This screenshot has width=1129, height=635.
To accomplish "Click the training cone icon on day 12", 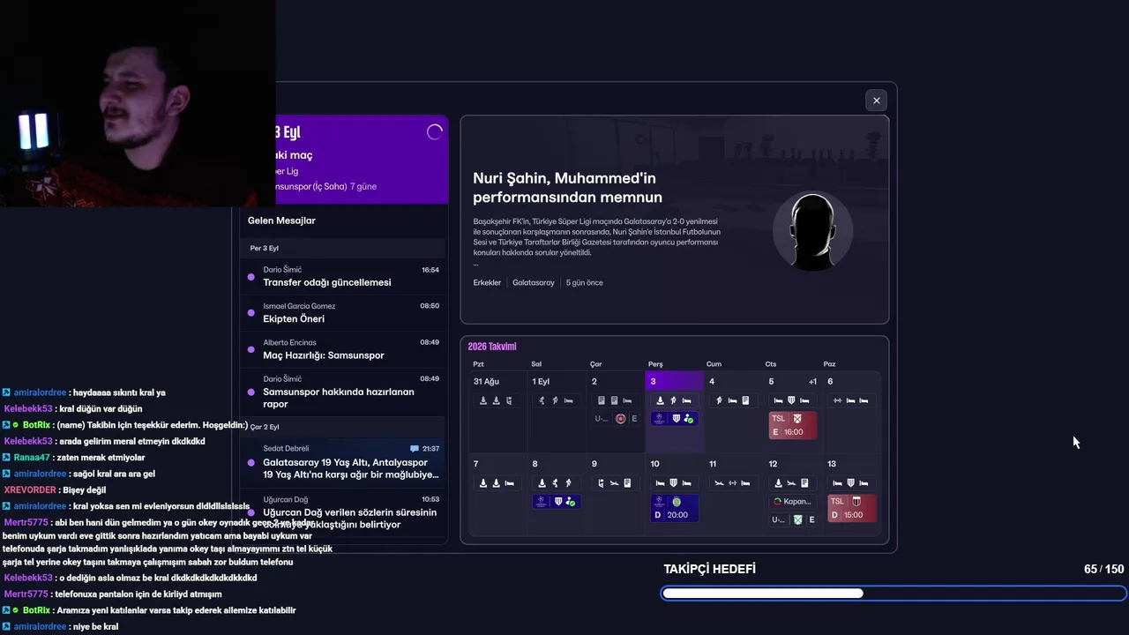I will pos(778,483).
